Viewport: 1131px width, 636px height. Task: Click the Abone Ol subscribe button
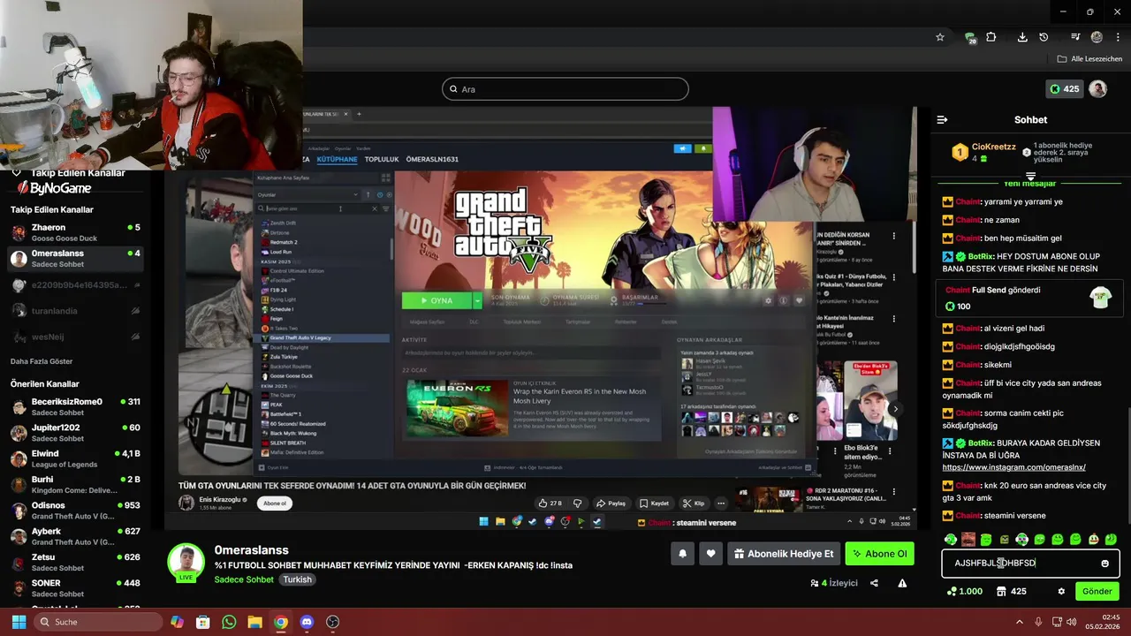tap(879, 554)
